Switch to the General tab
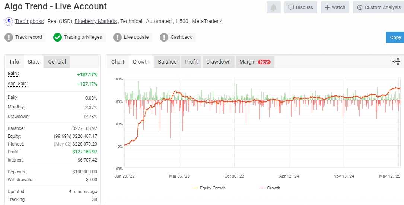The image size is (404, 205). (x=57, y=62)
